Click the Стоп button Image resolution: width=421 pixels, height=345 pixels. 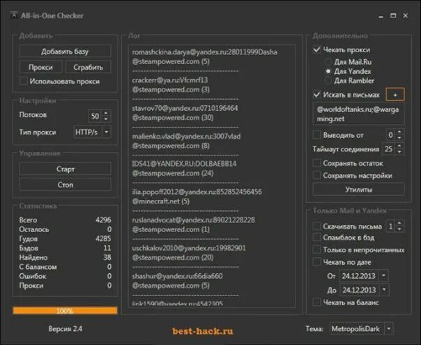(x=65, y=185)
